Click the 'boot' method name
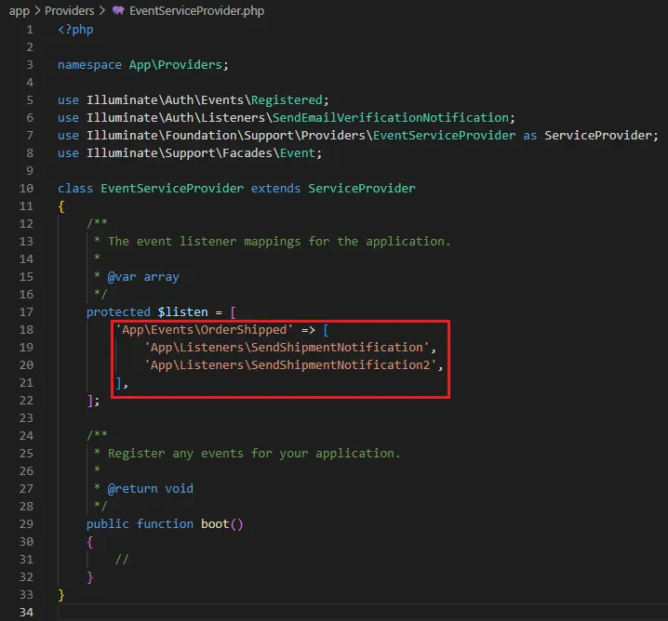This screenshot has height=621, width=668. click(215, 524)
